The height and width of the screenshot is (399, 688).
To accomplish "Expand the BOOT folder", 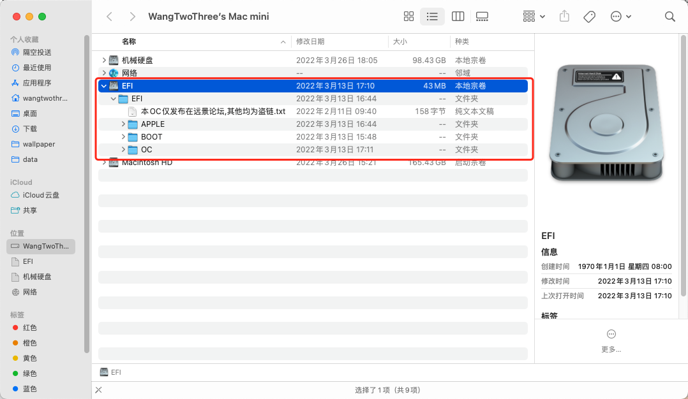I will pos(123,136).
